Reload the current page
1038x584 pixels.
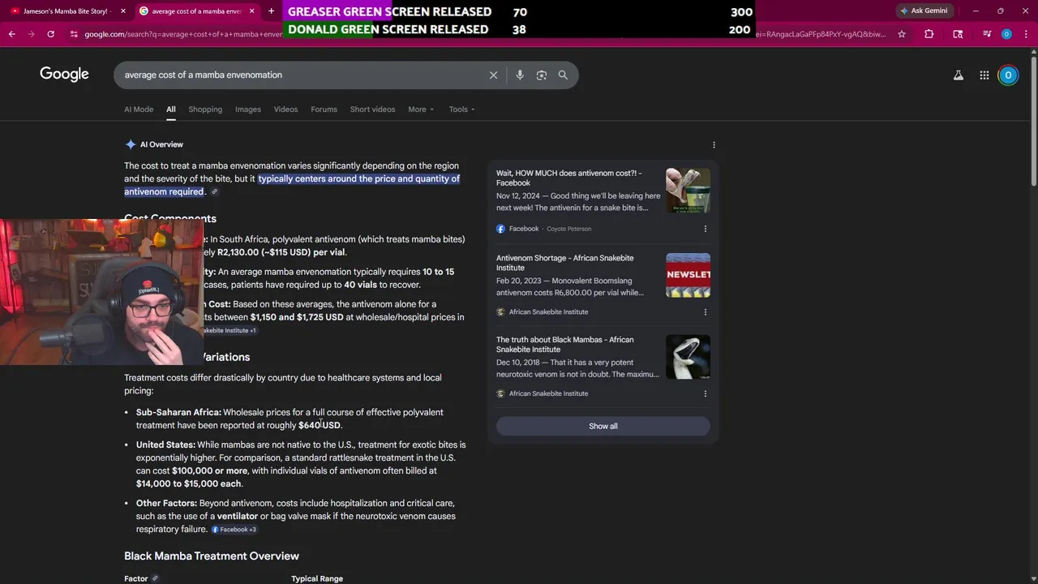coord(50,34)
